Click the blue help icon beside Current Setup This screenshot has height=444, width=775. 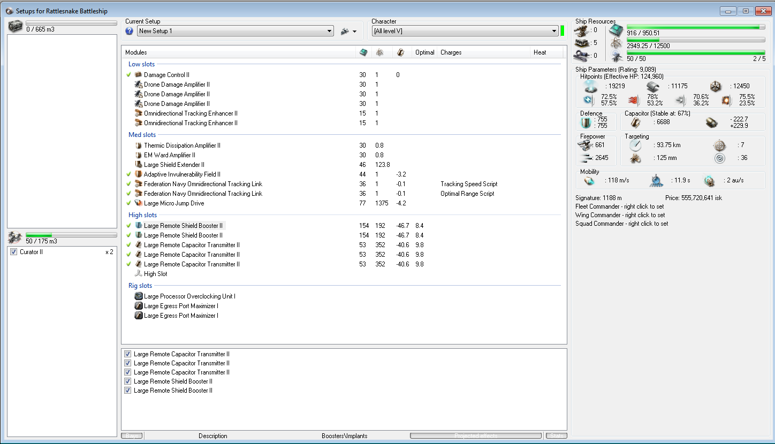129,31
